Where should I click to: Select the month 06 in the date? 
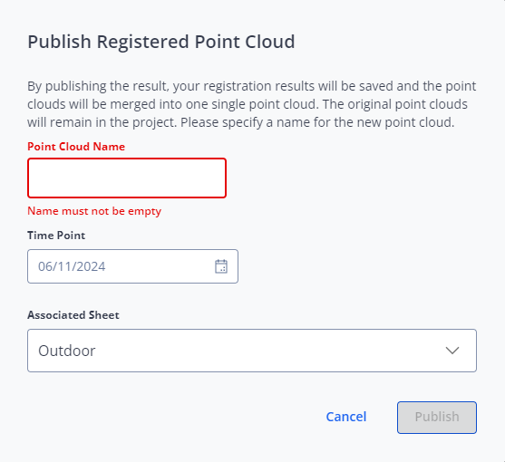44,266
